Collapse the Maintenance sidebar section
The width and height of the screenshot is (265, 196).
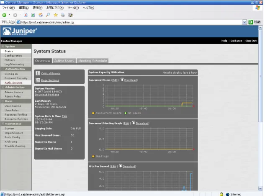pyautogui.click(x=3, y=124)
